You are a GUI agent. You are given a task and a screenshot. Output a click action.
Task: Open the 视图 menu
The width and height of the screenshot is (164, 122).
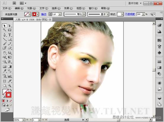(x=81, y=8)
